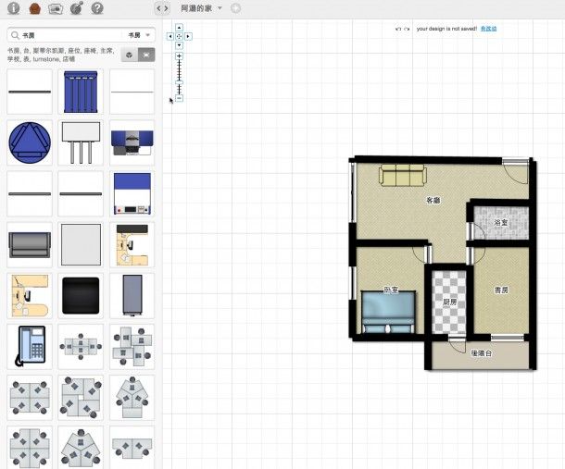Open the help question mark icon
Image resolution: width=565 pixels, height=469 pixels.
(97, 8)
